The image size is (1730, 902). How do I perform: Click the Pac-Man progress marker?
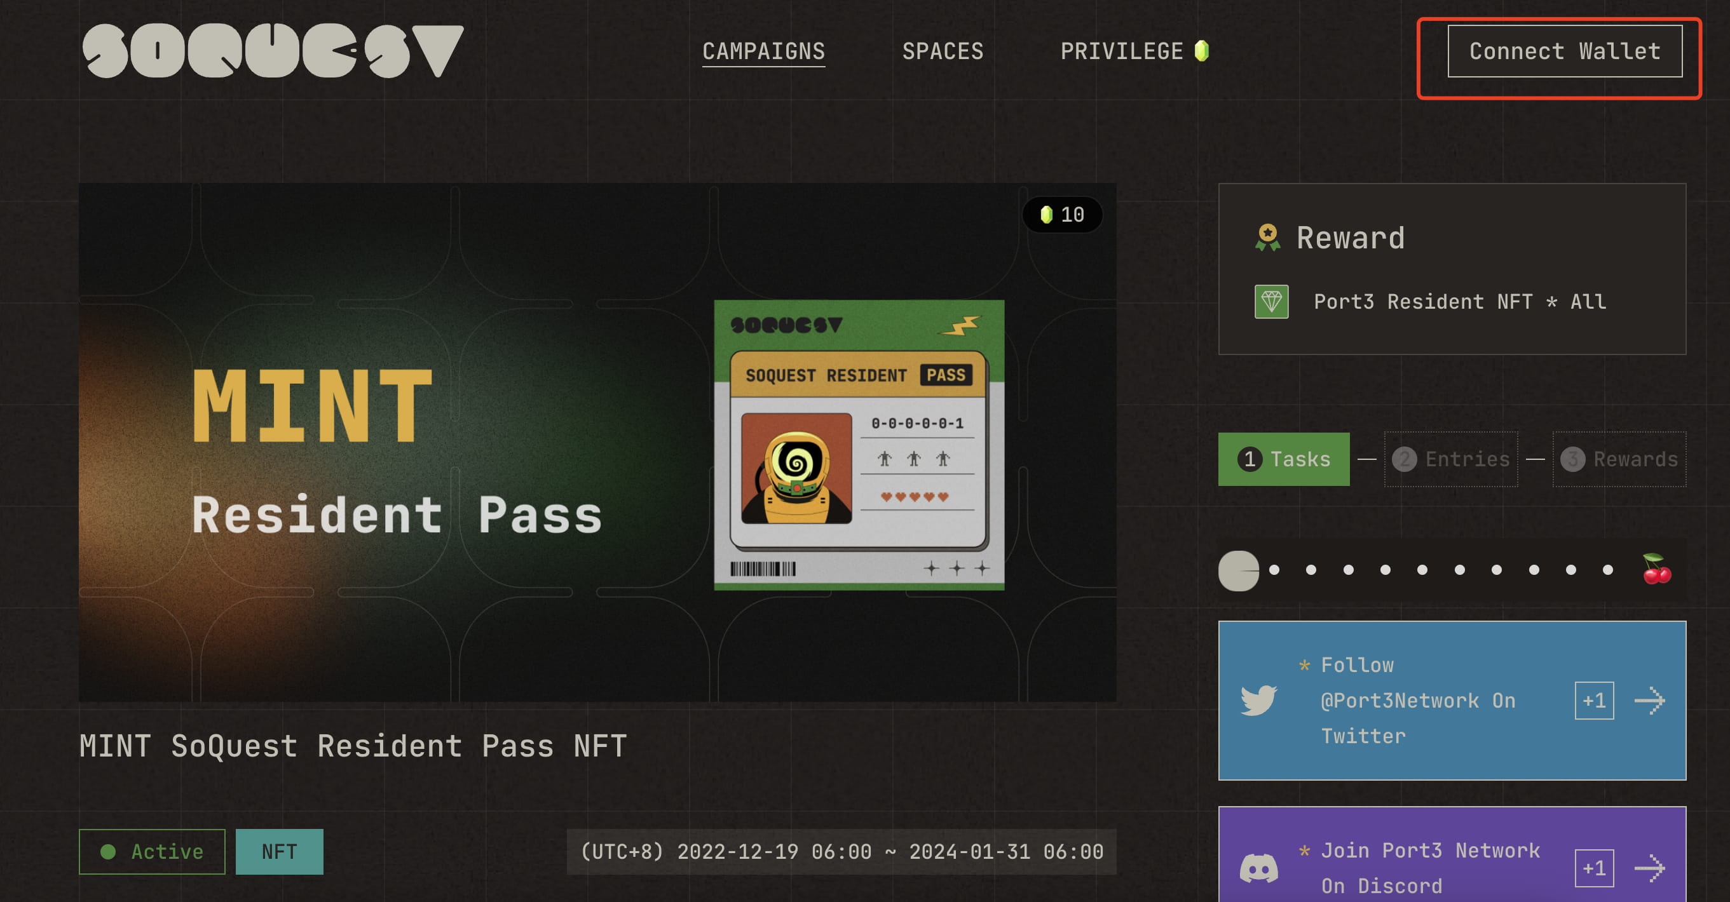1239,570
